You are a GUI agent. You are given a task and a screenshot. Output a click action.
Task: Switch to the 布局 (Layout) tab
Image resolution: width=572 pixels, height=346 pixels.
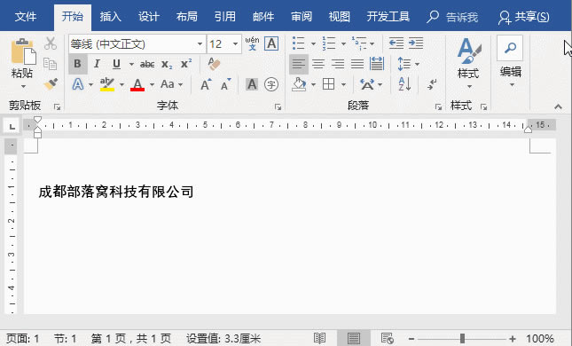(187, 17)
